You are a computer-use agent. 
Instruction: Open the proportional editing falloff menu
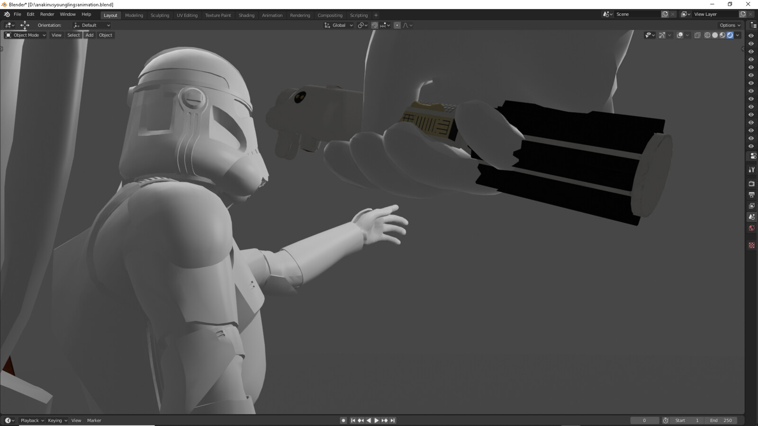(407, 25)
